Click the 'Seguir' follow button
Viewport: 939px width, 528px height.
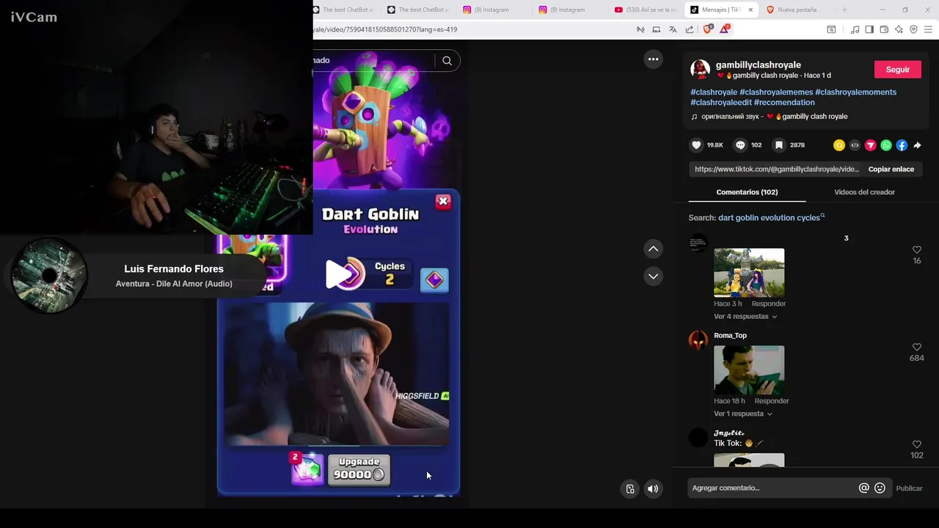898,70
